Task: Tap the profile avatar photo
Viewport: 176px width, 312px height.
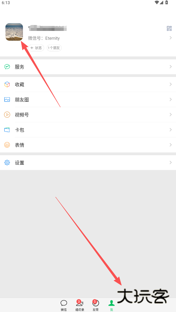Action: [14, 32]
